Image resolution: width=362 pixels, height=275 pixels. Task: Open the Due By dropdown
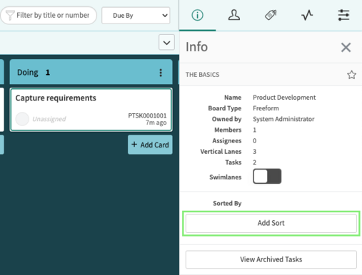pyautogui.click(x=136, y=16)
